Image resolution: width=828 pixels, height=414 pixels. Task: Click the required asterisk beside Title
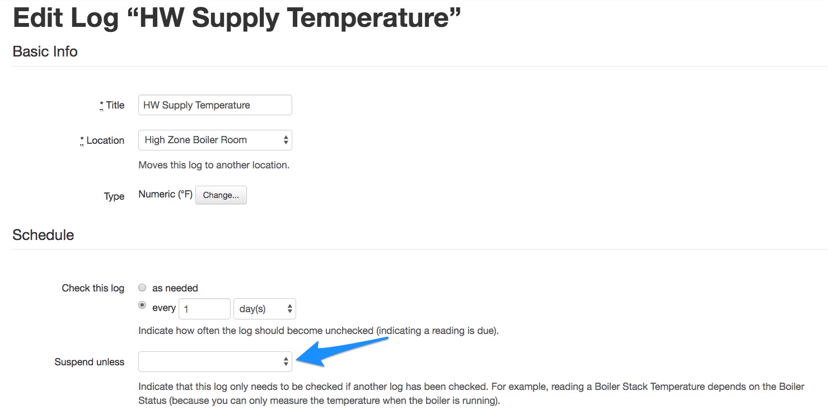[101, 105]
